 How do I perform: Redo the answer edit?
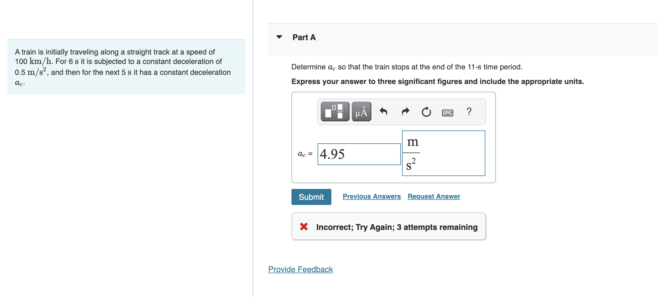point(405,112)
